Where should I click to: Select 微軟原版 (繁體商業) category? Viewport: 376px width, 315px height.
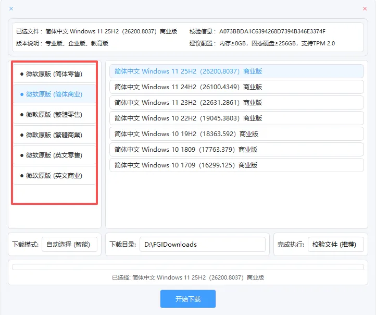tap(55, 135)
